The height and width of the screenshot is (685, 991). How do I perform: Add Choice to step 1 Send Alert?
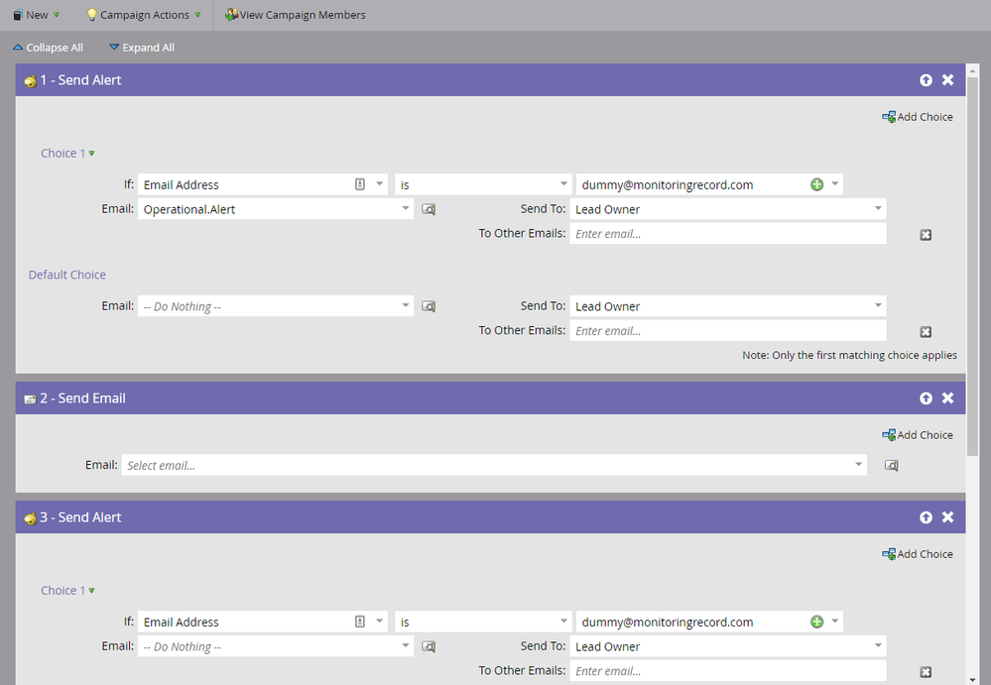coord(918,117)
